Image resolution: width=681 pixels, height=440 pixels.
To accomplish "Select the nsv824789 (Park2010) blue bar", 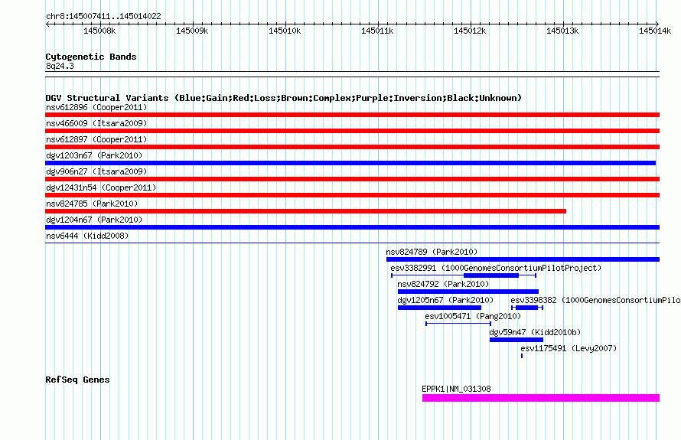I will click(x=523, y=259).
